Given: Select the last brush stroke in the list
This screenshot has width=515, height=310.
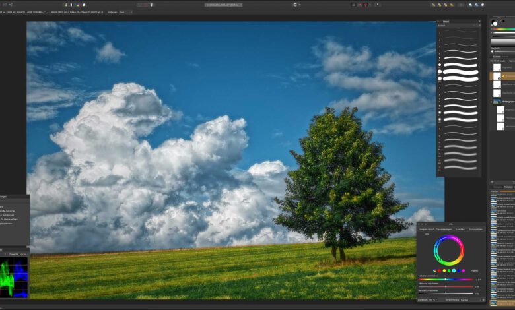Looking at the screenshot, I should (461, 168).
